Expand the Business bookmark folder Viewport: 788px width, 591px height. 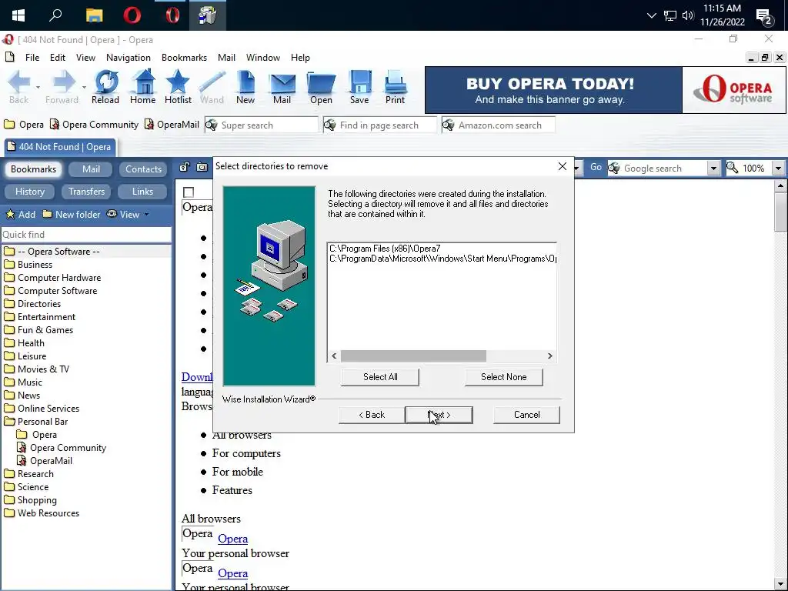pos(28,265)
